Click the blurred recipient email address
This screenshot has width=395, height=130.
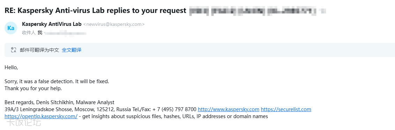pyautogui.click(x=65, y=33)
